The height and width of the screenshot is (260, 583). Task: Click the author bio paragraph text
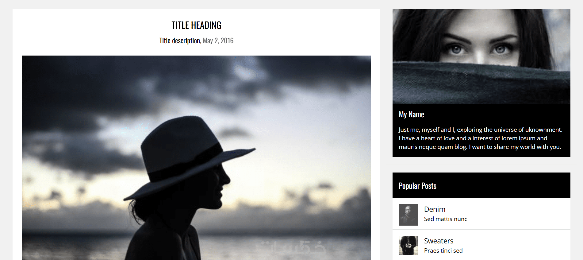coord(481,138)
